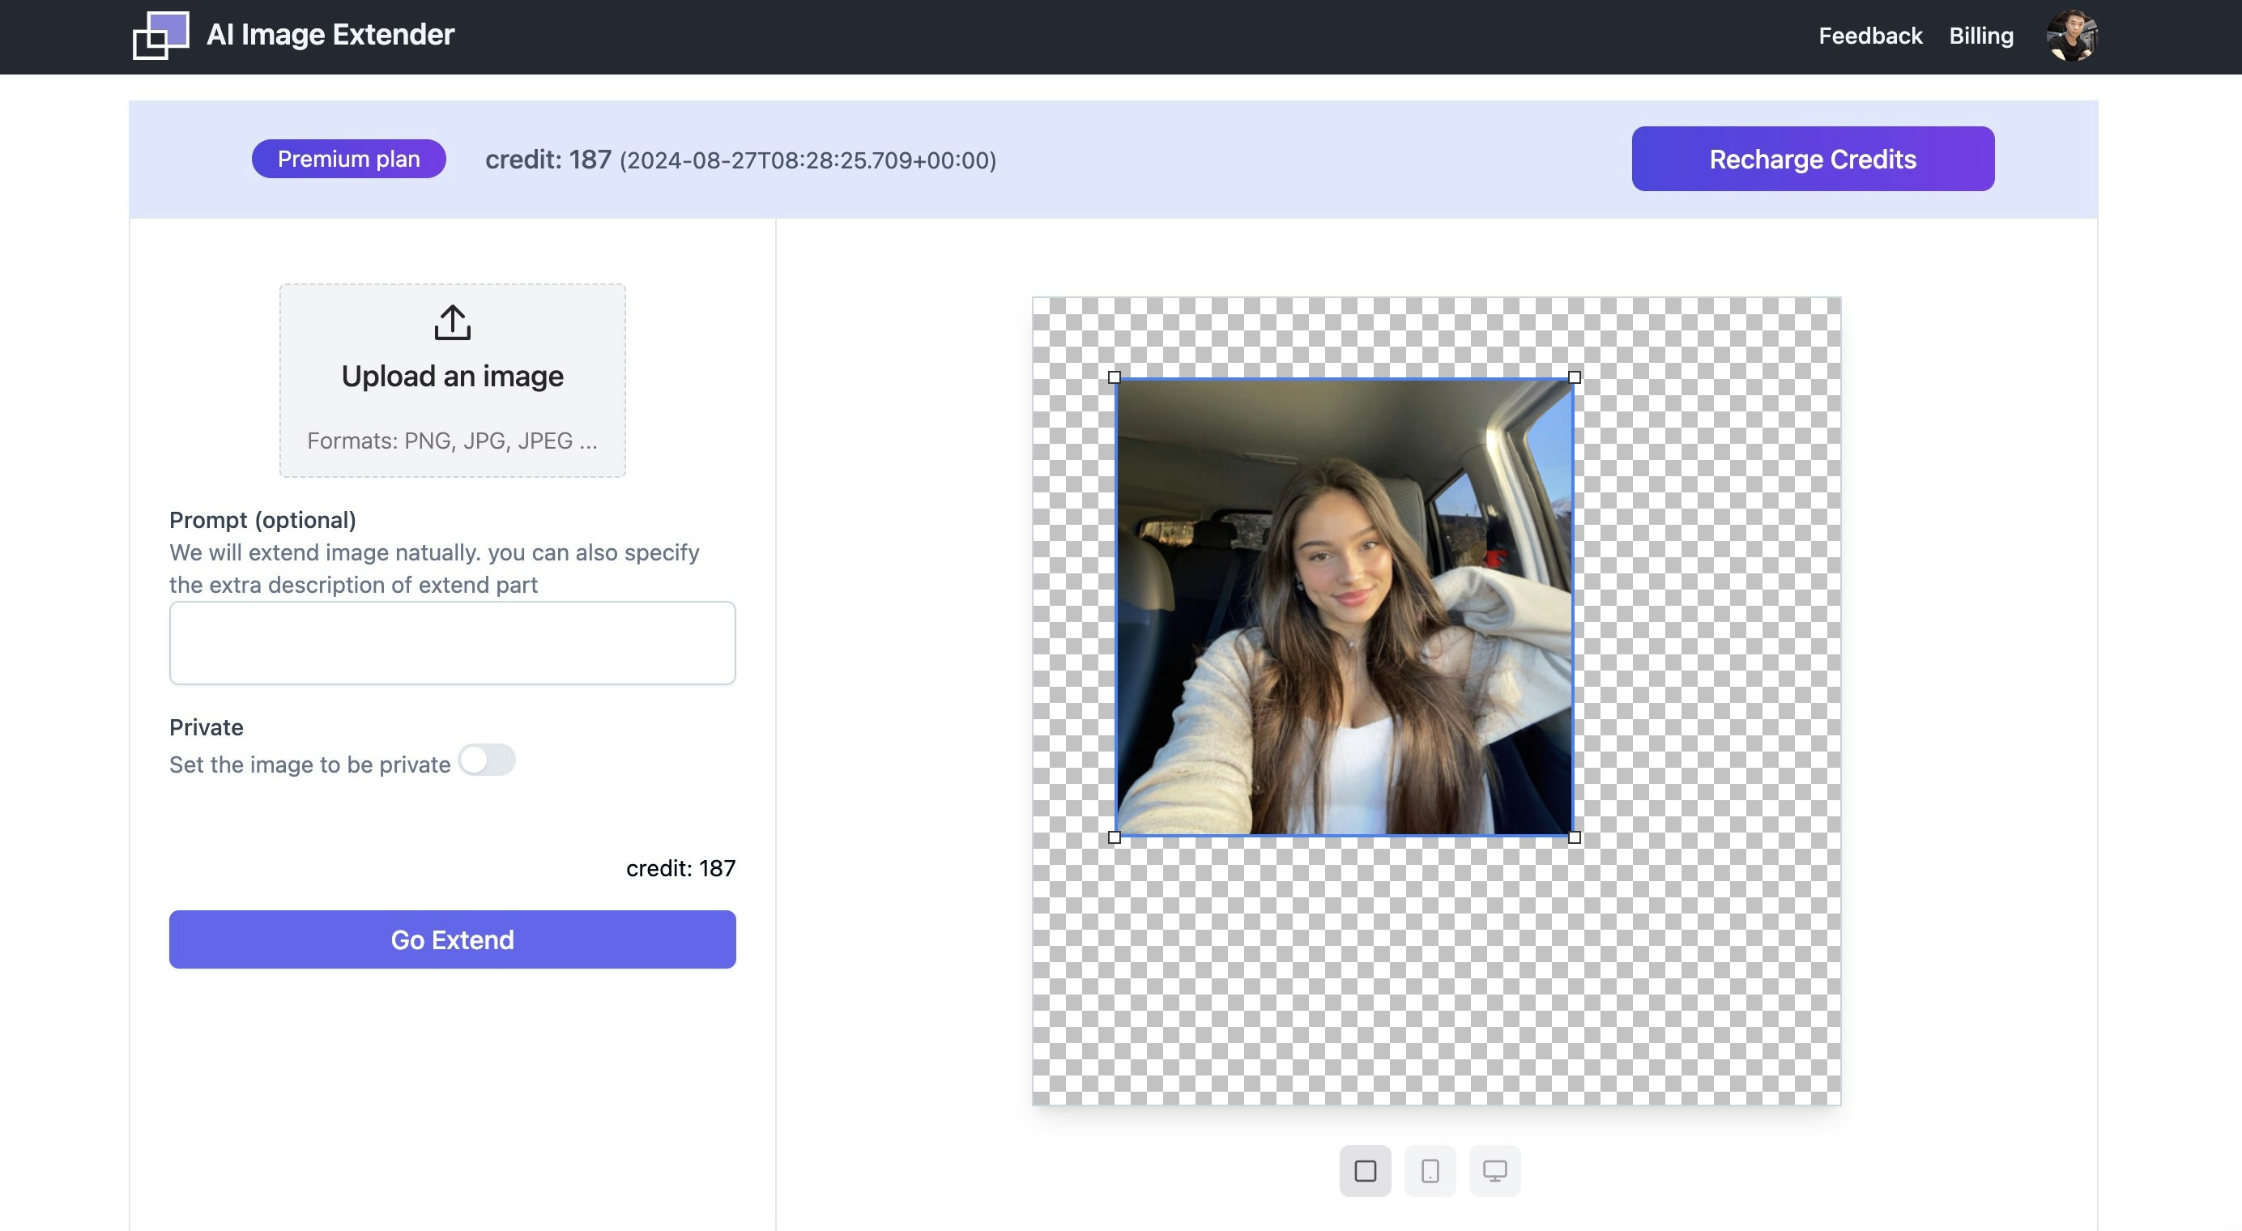2242x1231 pixels.
Task: Enable the private image toggle
Action: pos(487,760)
